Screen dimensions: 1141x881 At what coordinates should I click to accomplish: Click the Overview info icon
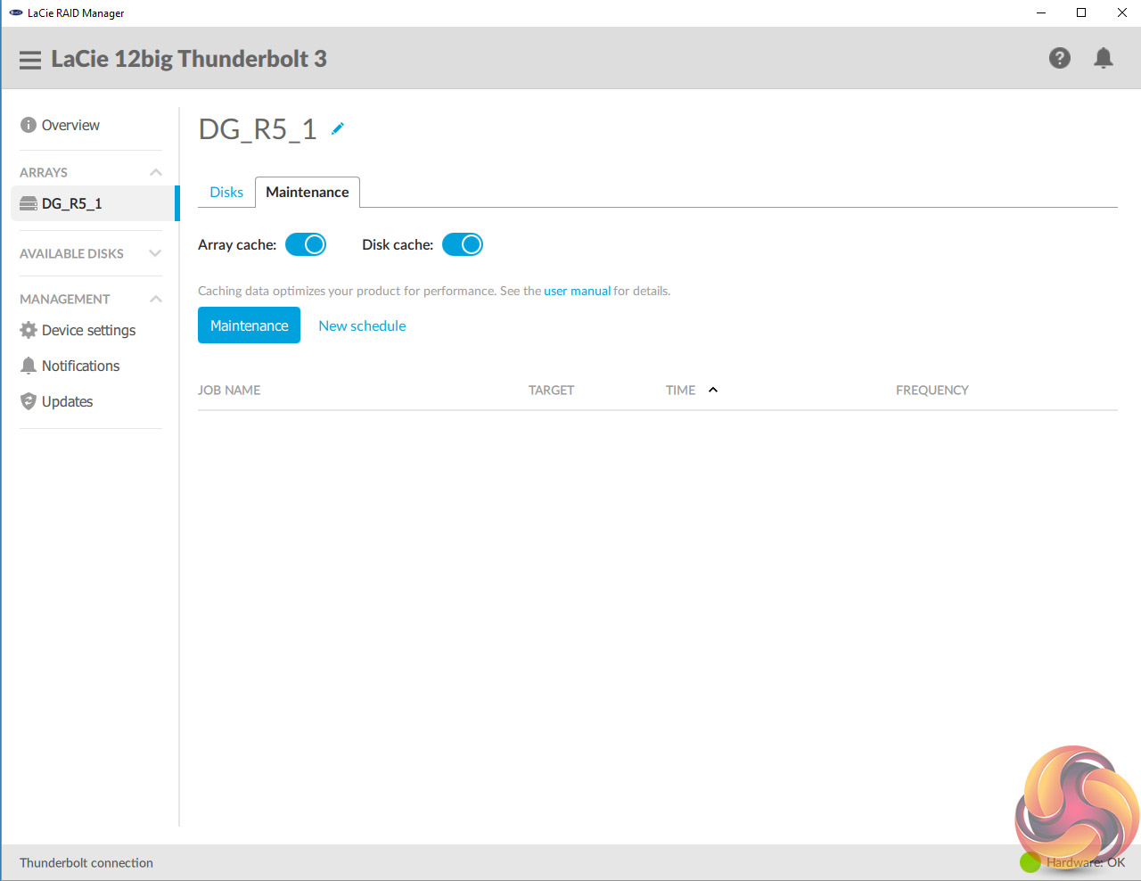pyautogui.click(x=29, y=125)
